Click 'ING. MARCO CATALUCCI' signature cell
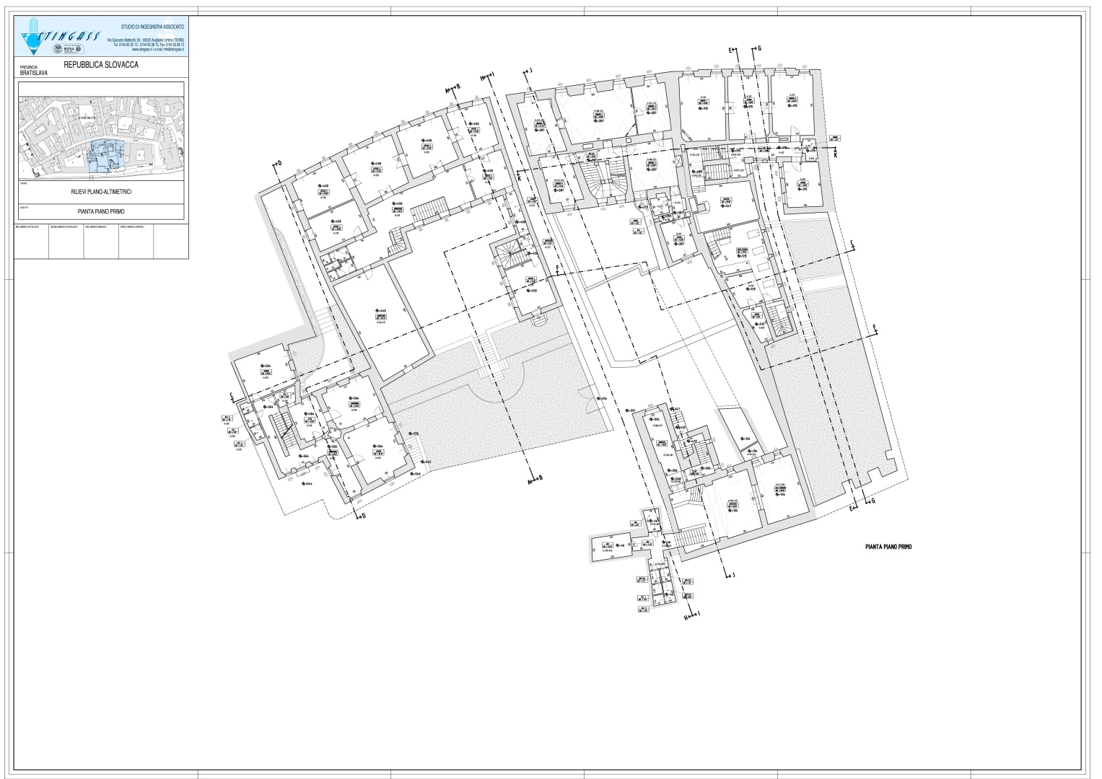Image resolution: width=1102 pixels, height=779 pixels. [x=32, y=242]
